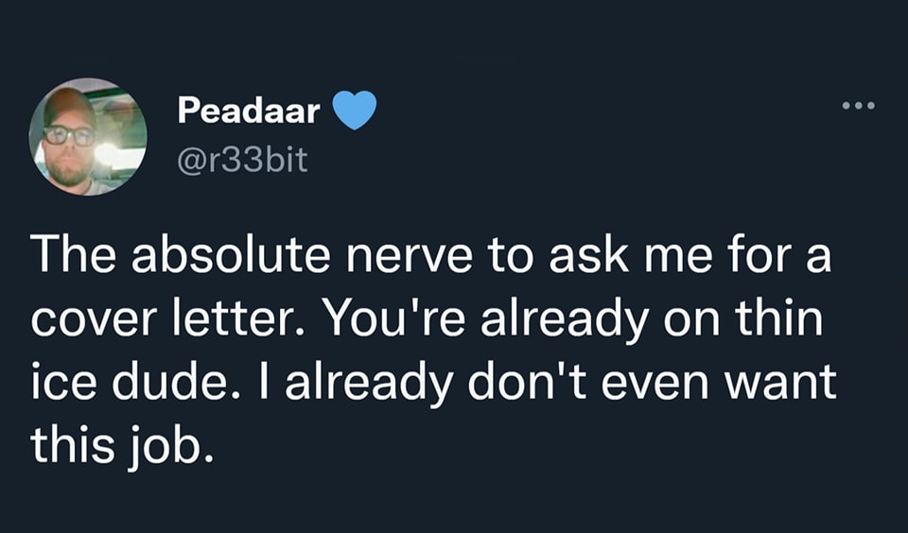Open Peadaar's round profile picture
This screenshot has height=533, width=908.
87,136
